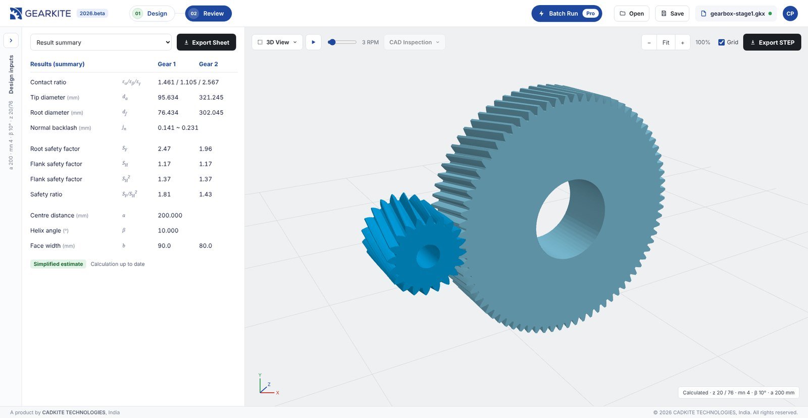808x418 pixels.
Task: Click the GEARKITE logo icon
Action: (16, 14)
